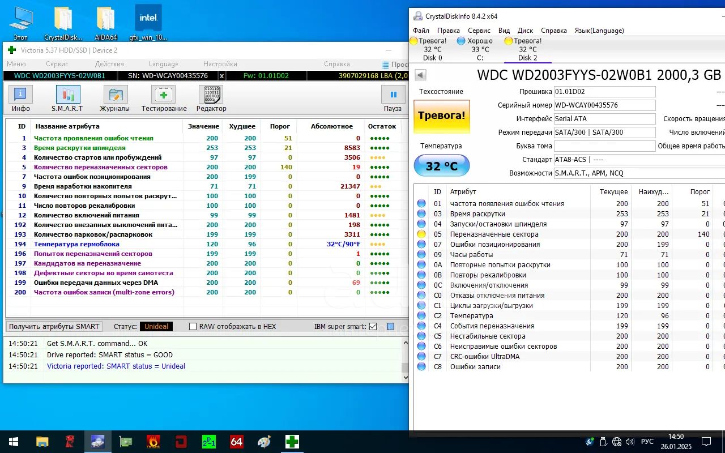This screenshot has width=725, height=453.
Task: Open the Windows Start menu
Action: 13,442
